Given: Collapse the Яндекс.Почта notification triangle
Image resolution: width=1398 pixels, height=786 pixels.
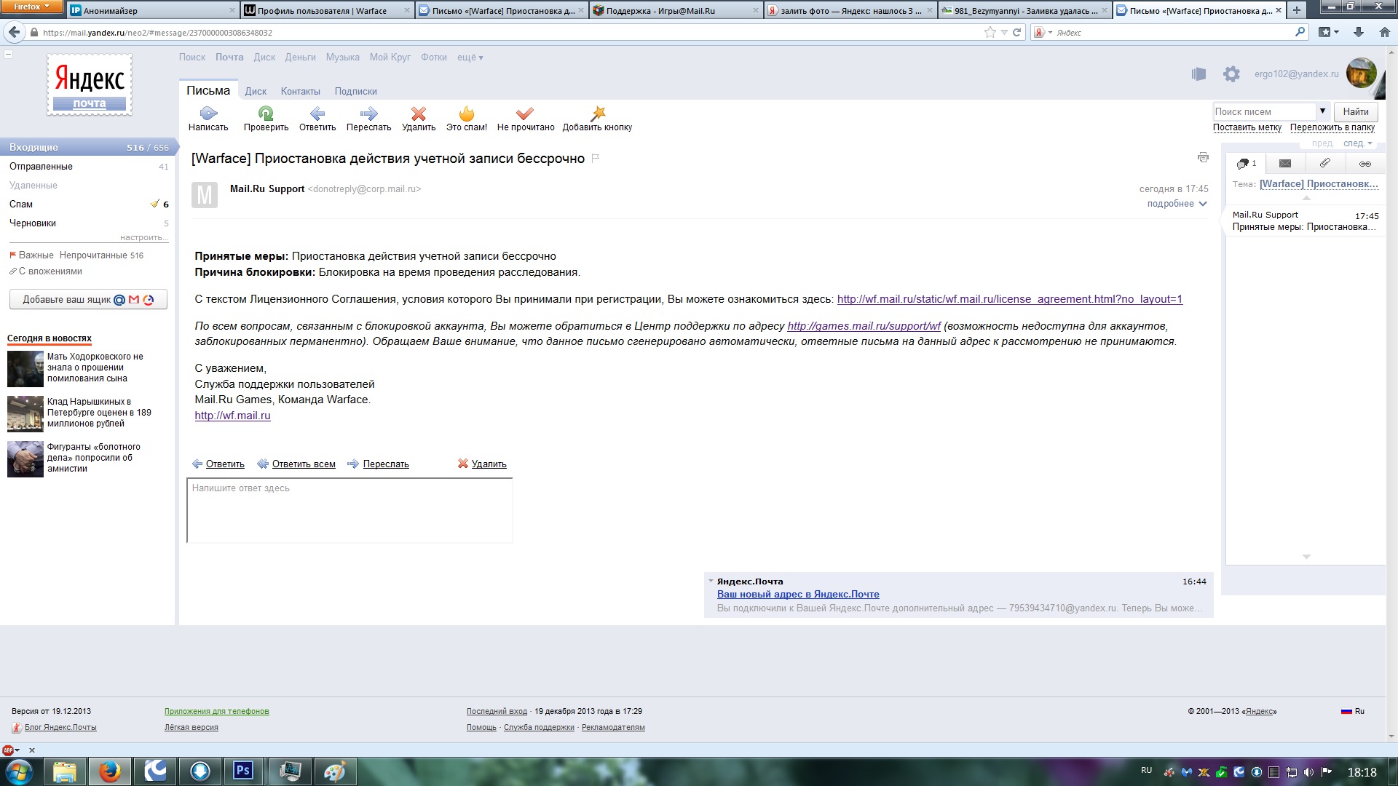Looking at the screenshot, I should pos(711,581).
